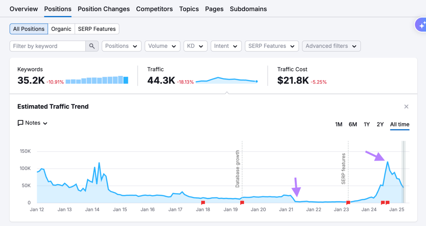Screen dimensions: 426x226
Task: Close the Estimated Traffic Trend panel
Action: [406, 107]
